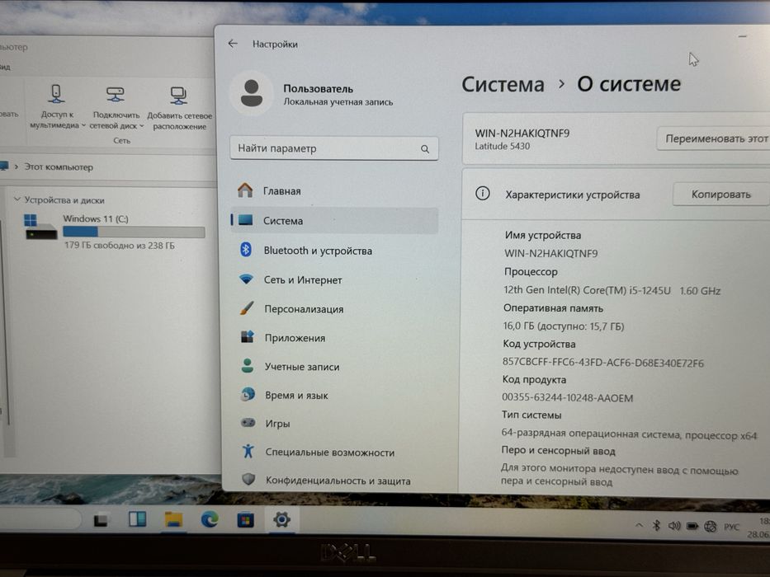The width and height of the screenshot is (770, 577).
Task: Collapse Устройства и диски group
Action: (x=17, y=199)
